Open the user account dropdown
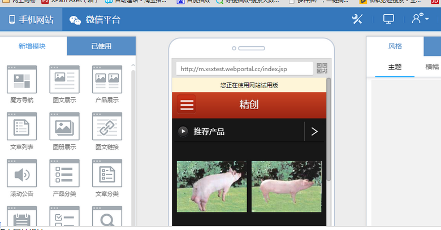441x230 pixels. 420,19
